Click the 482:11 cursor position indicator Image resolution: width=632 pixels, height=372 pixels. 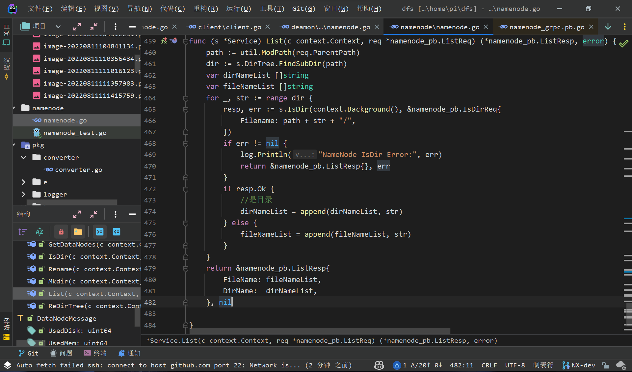[461, 365]
